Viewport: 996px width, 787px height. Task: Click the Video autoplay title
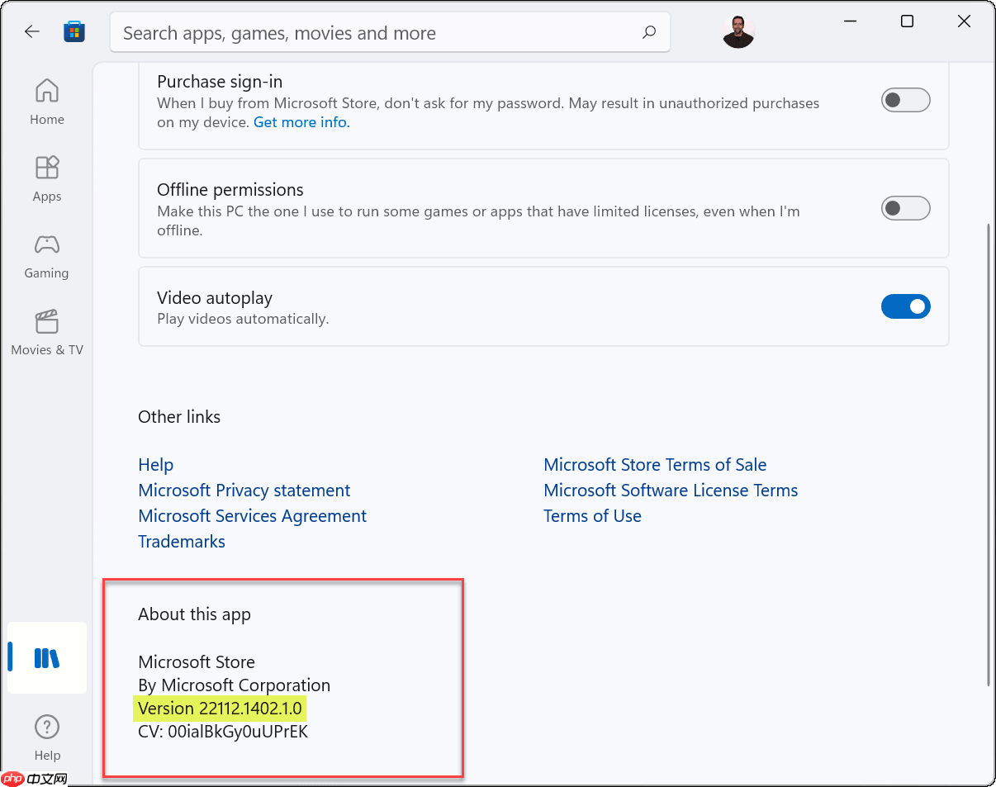click(x=215, y=298)
